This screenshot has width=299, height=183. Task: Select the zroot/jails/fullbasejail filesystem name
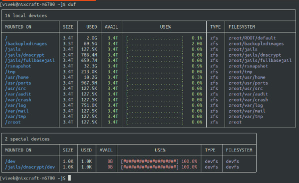pos(260,60)
